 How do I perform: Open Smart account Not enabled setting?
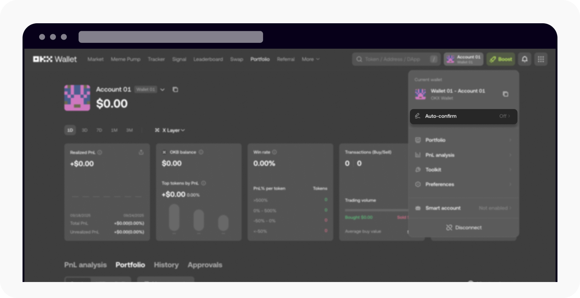(495, 208)
